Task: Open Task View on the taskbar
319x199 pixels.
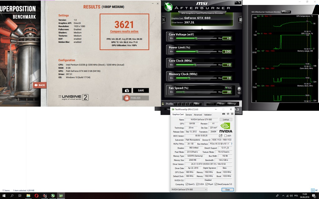Action: [x=20, y=196]
